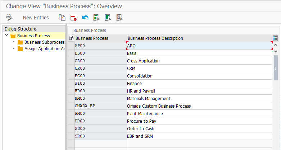Select the row selector for MM00
This screenshot has width=281, height=150.
(x=71, y=99)
